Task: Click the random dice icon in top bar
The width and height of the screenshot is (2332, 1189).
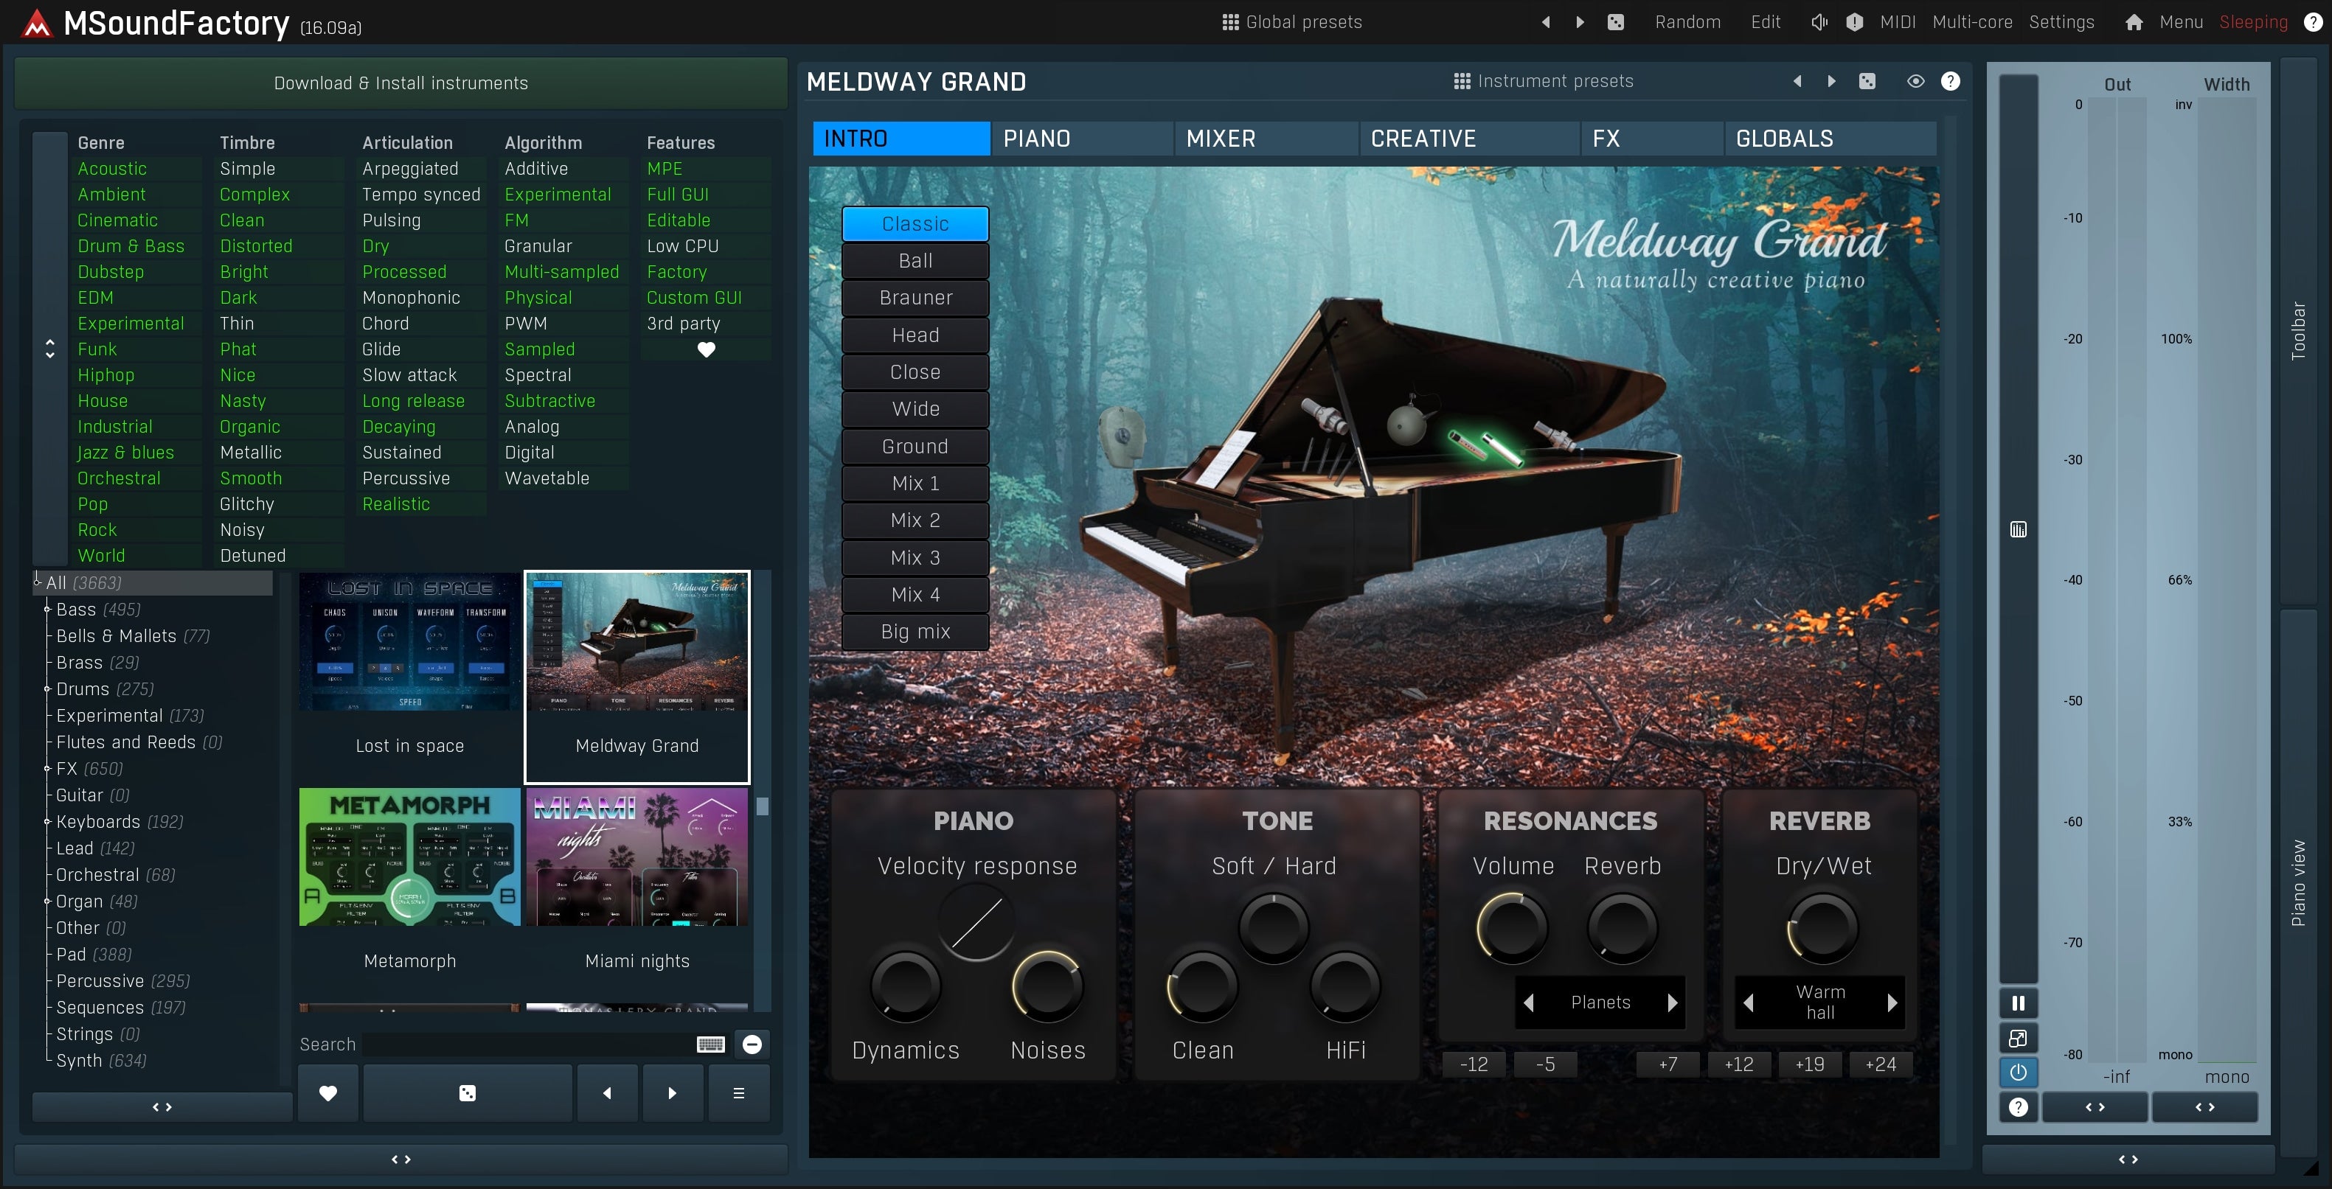Action: click(1615, 21)
